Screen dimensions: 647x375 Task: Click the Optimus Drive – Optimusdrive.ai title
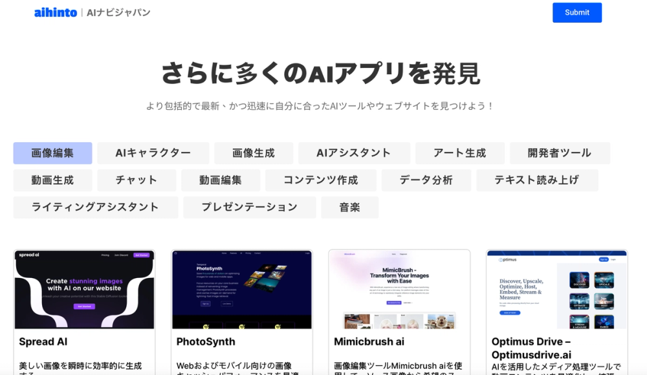tap(531, 348)
